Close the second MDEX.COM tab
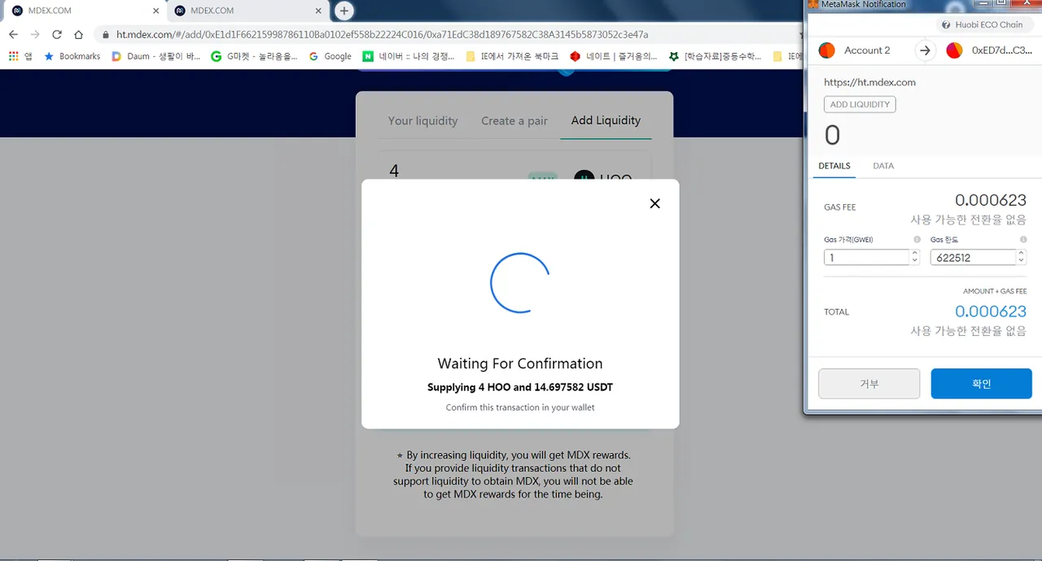The width and height of the screenshot is (1042, 561). click(x=319, y=11)
